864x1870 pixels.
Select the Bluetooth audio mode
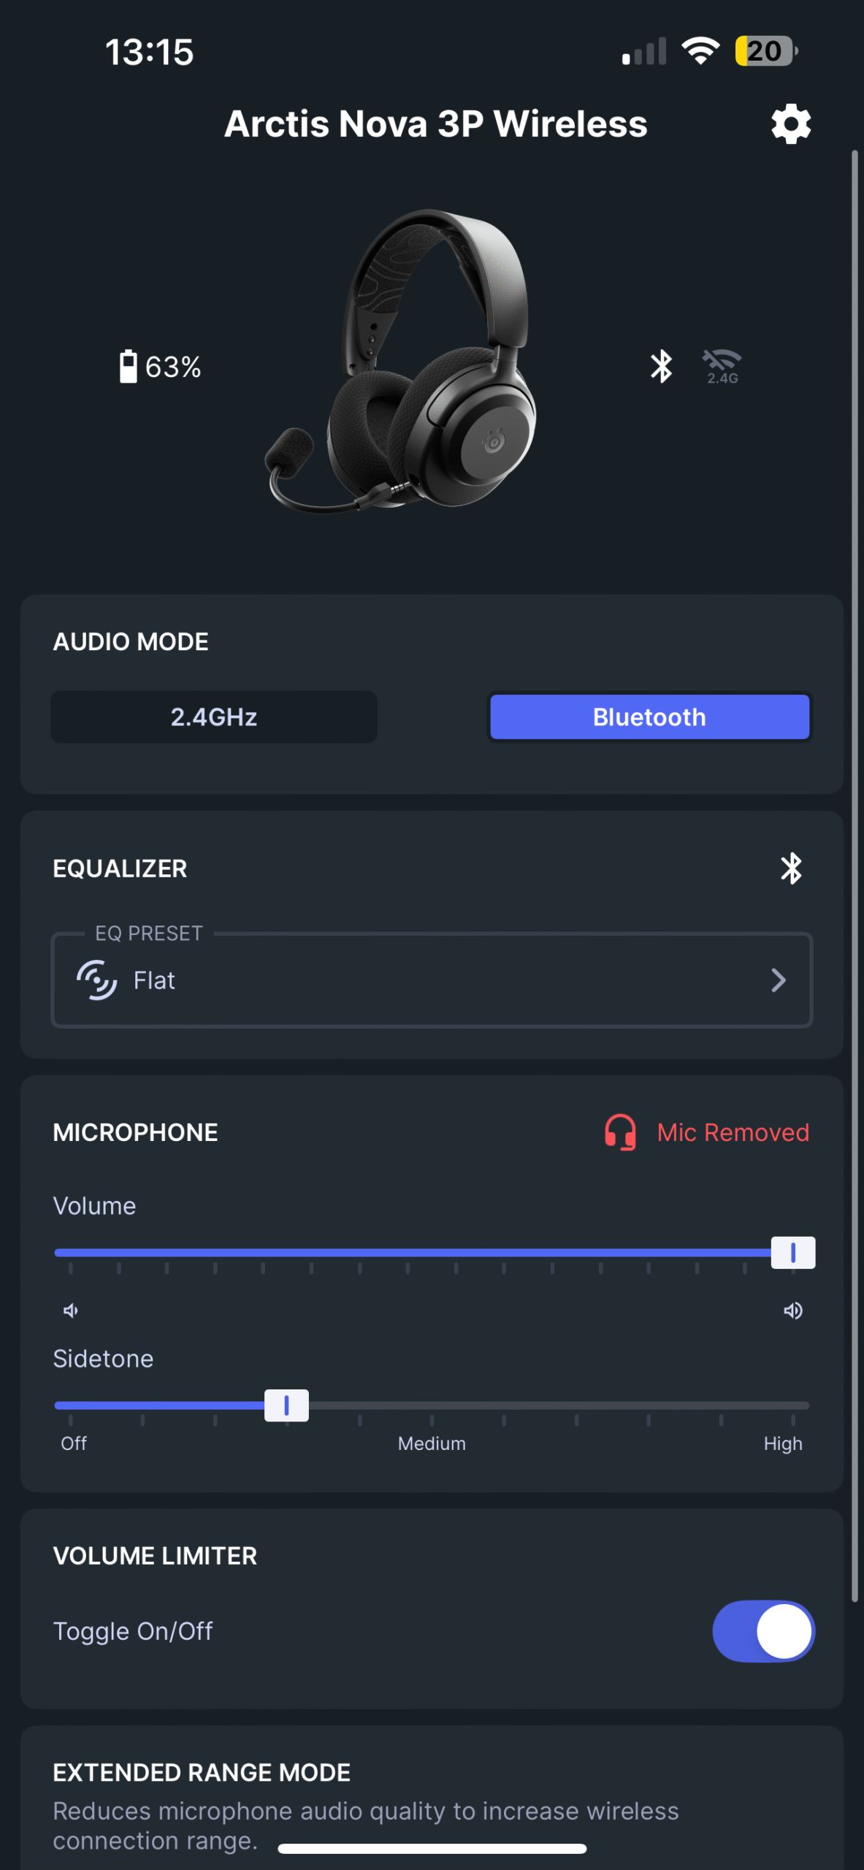click(x=649, y=717)
